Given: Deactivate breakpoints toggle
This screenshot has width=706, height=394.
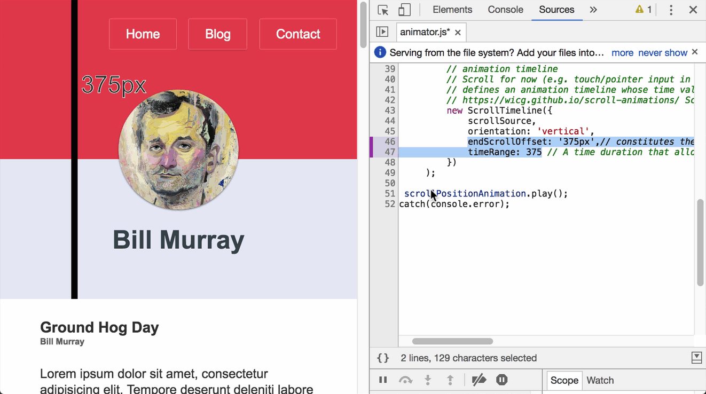Looking at the screenshot, I should coord(479,380).
